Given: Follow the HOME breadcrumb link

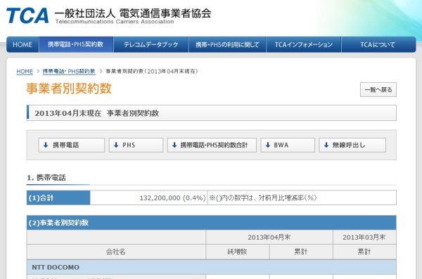Looking at the screenshot, I should pyautogui.click(x=25, y=71).
